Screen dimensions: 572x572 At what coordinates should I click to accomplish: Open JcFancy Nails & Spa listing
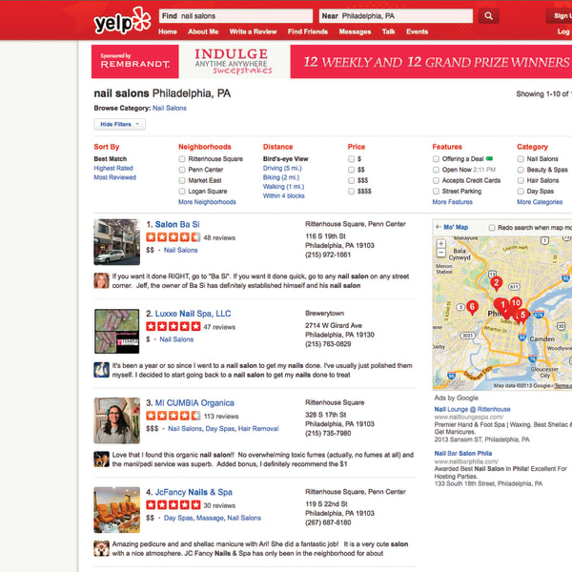pyautogui.click(x=194, y=492)
